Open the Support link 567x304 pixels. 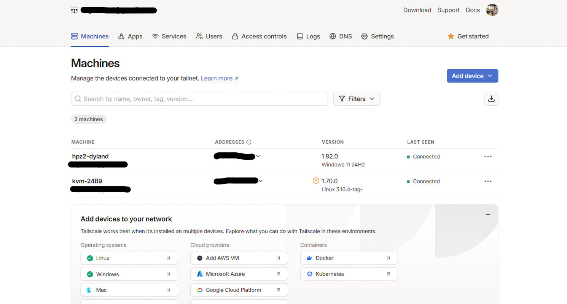coord(448,10)
